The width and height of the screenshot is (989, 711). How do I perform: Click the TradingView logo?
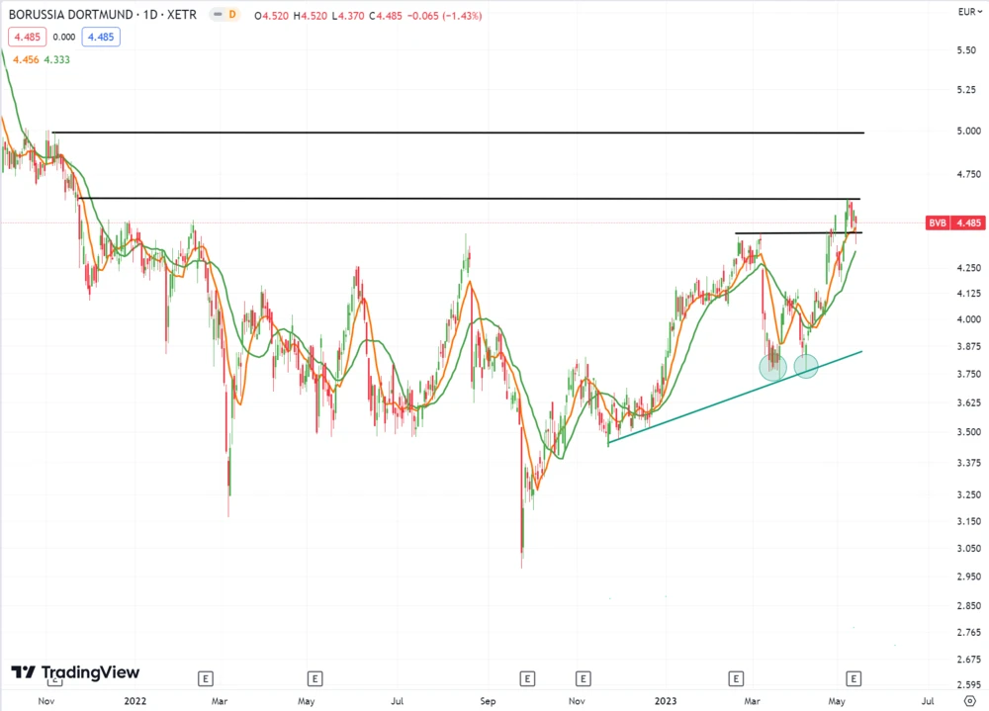(x=75, y=672)
